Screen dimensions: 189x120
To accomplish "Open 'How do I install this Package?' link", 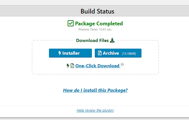I will [95, 90].
